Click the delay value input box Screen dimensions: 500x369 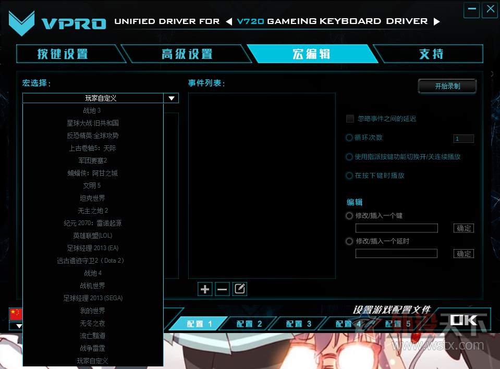(396, 253)
